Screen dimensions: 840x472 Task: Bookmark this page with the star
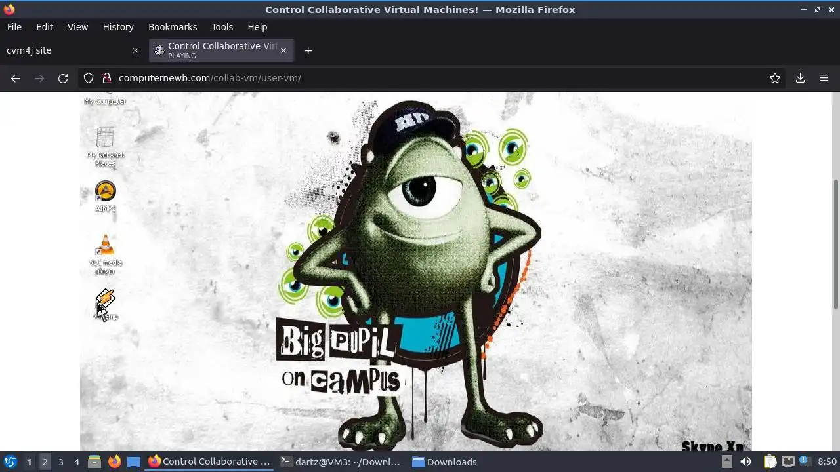point(775,78)
